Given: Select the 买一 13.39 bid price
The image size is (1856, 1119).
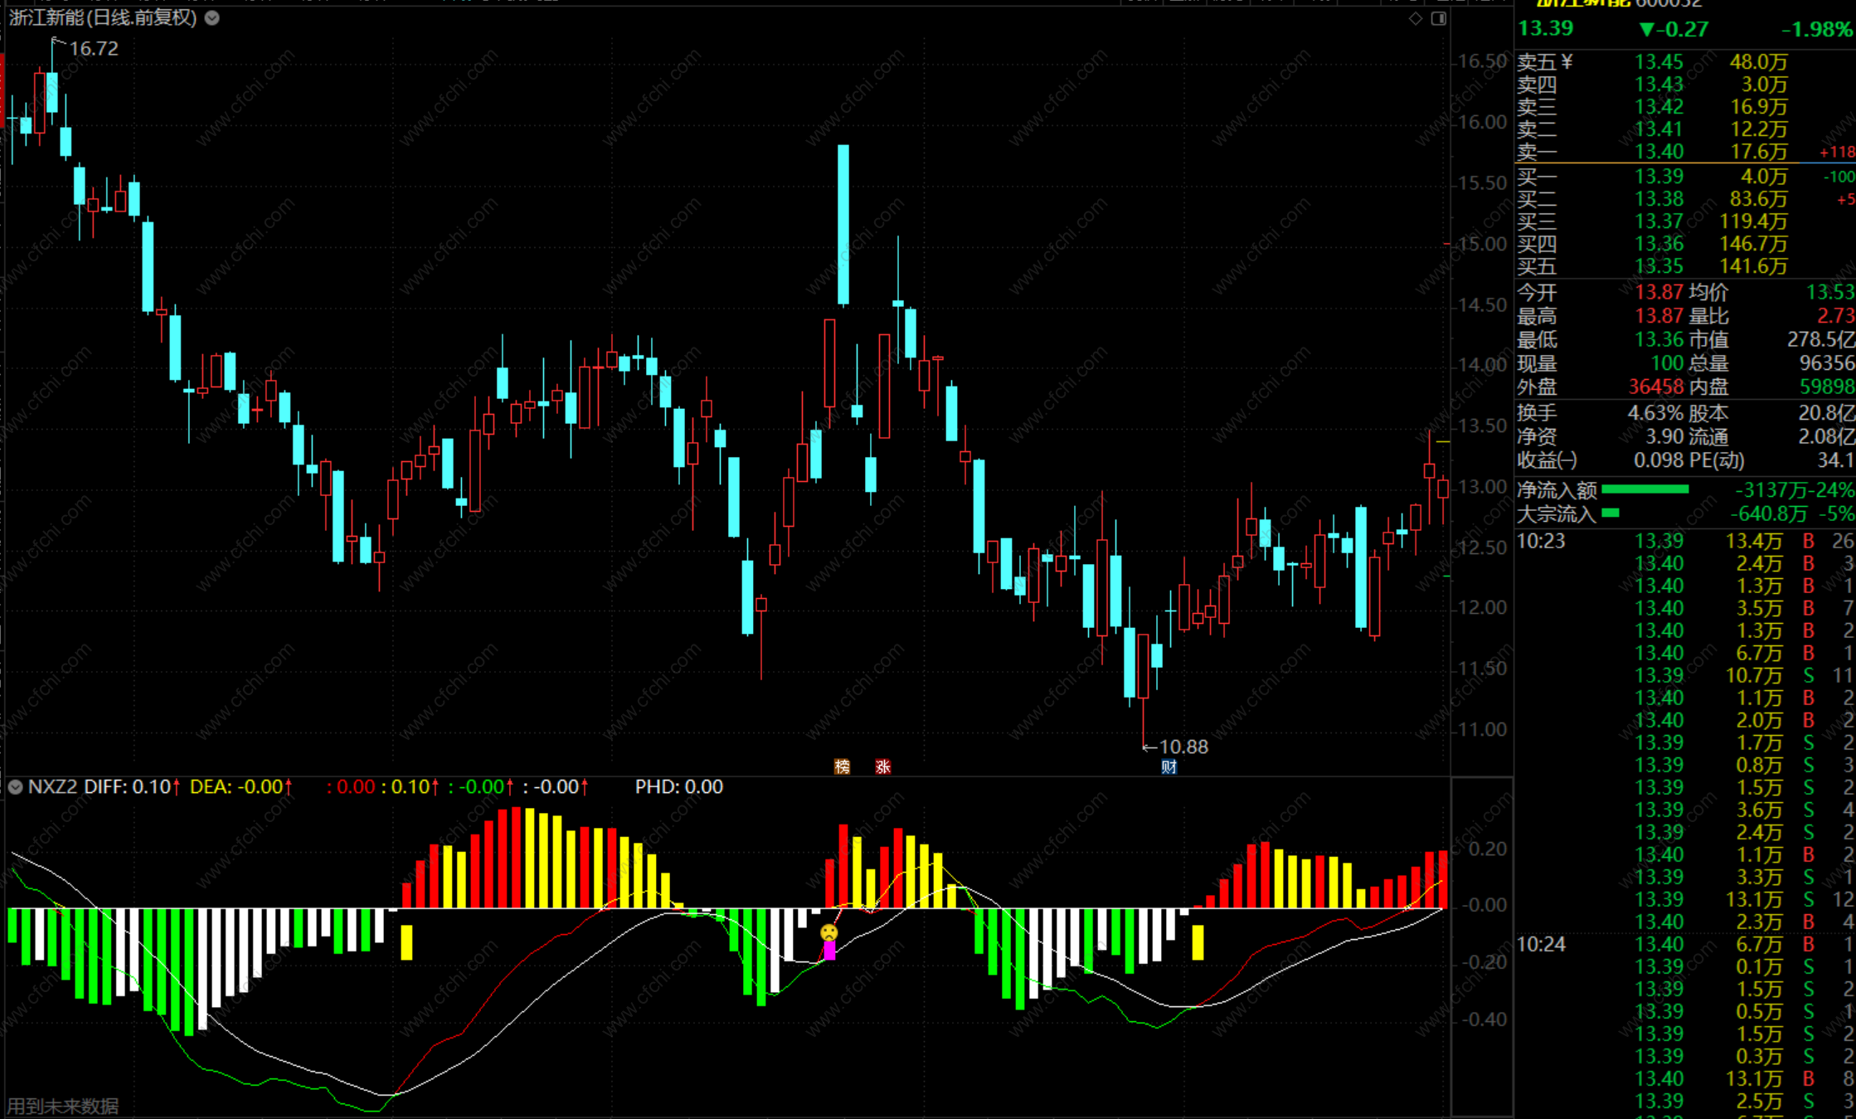Looking at the screenshot, I should pos(1659,176).
